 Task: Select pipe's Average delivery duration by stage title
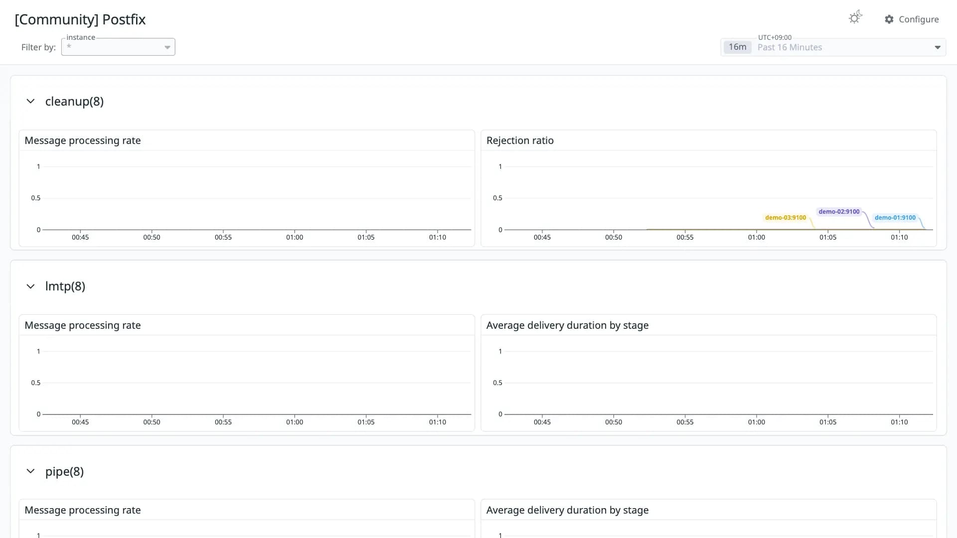[x=567, y=510]
